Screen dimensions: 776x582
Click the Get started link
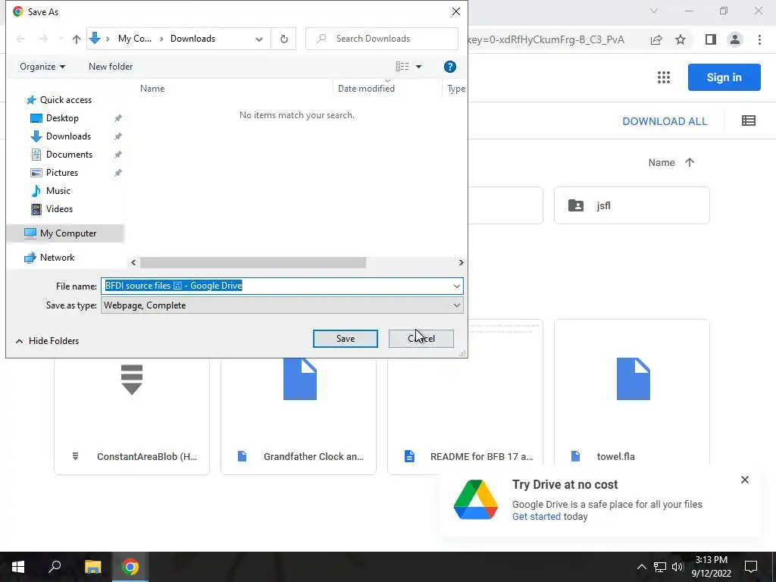click(x=536, y=517)
